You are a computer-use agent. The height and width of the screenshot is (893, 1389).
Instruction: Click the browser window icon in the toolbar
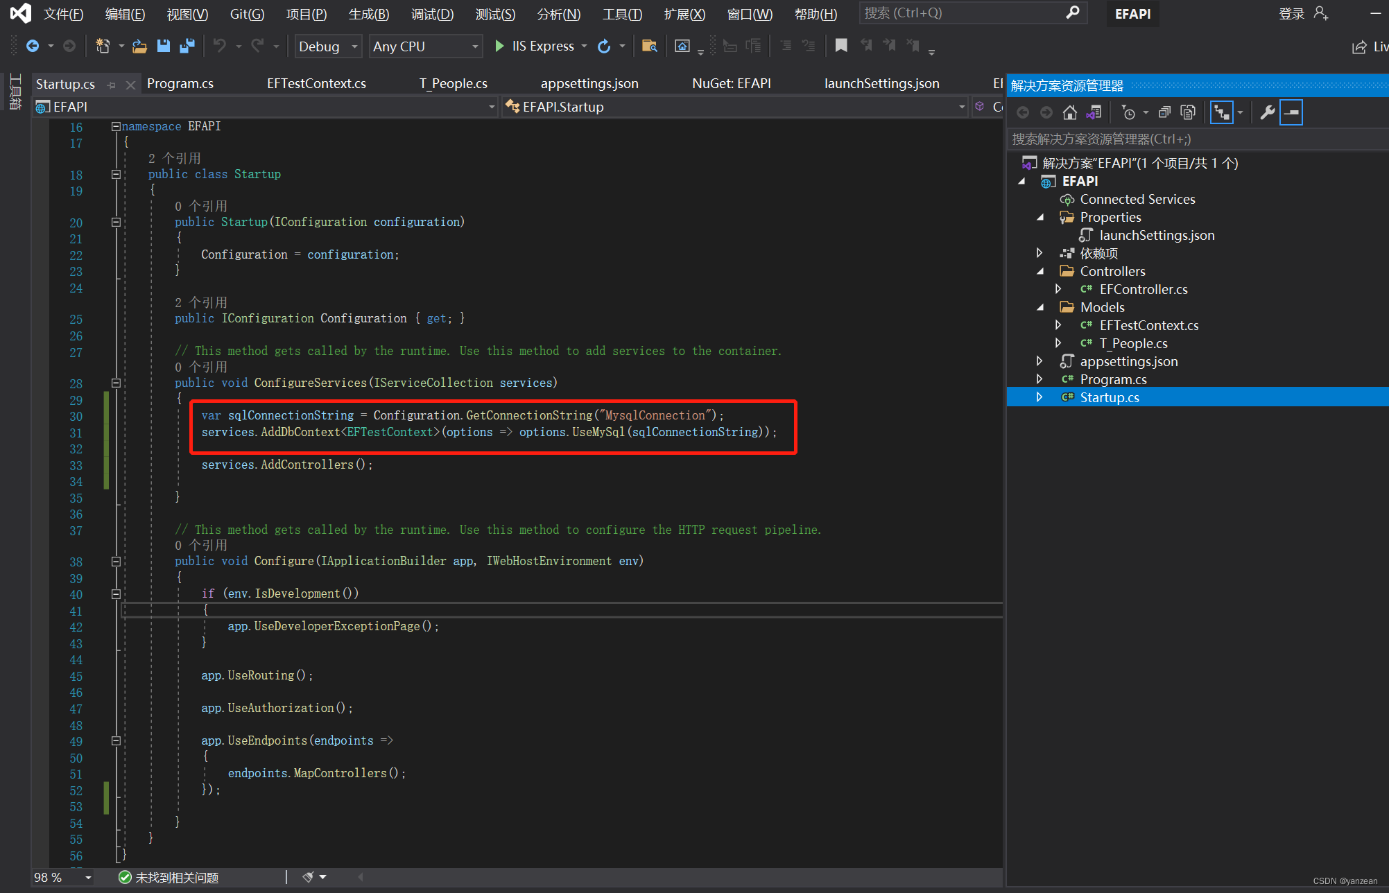pyautogui.click(x=682, y=46)
